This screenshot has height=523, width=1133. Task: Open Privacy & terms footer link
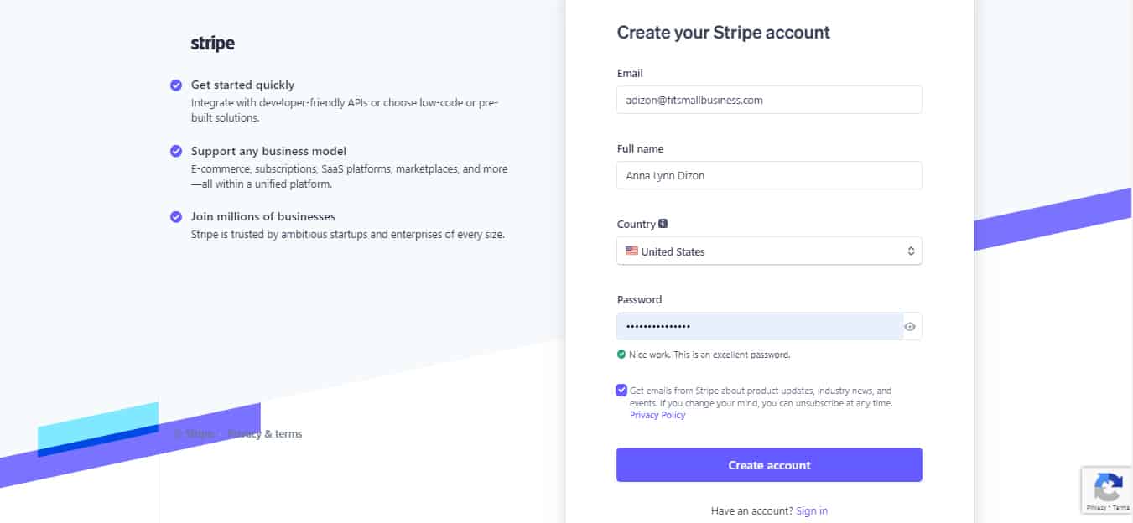pos(265,433)
